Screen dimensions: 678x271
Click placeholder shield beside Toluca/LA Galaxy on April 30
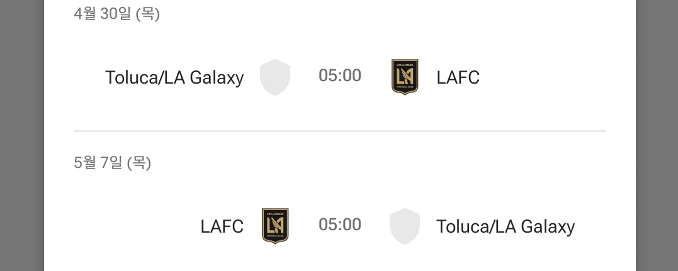pos(275,77)
